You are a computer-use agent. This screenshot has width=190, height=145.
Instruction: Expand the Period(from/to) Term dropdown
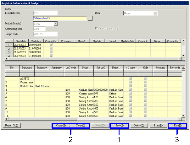point(55,24)
